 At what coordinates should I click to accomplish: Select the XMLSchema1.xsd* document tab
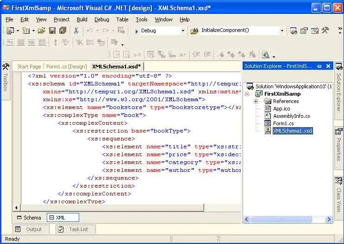coord(117,67)
